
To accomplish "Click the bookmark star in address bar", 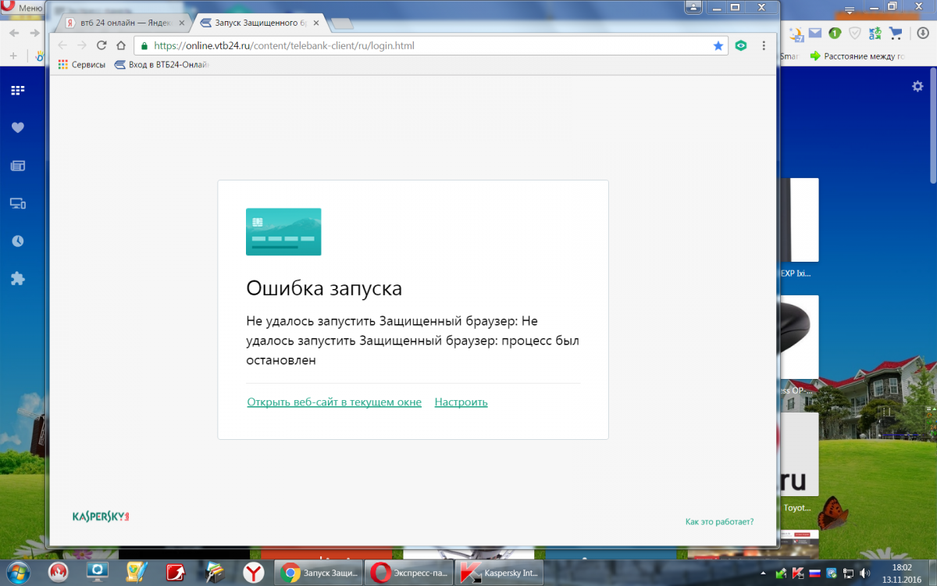I will pyautogui.click(x=718, y=45).
